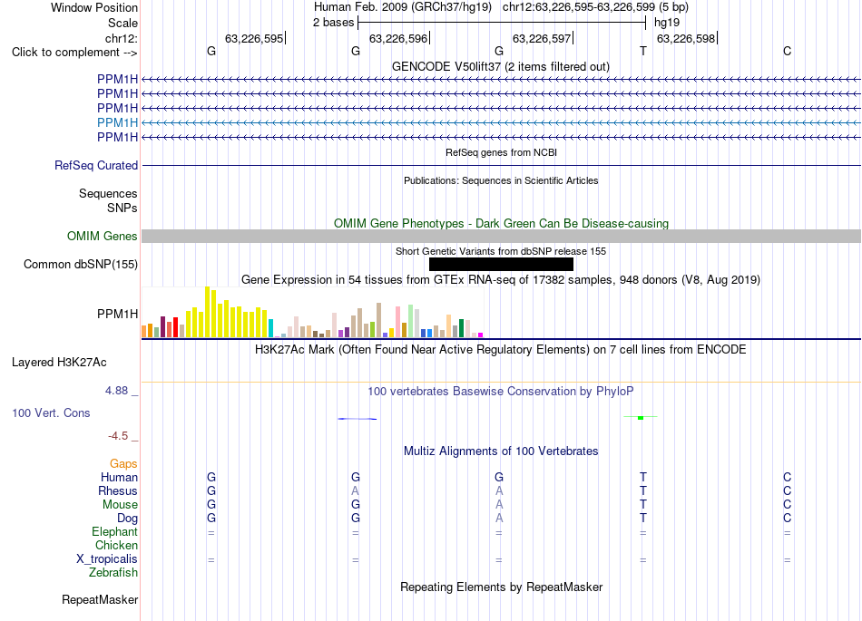The height and width of the screenshot is (621, 862).
Task: Click the T base in the complement sequence row
Action: click(643, 51)
